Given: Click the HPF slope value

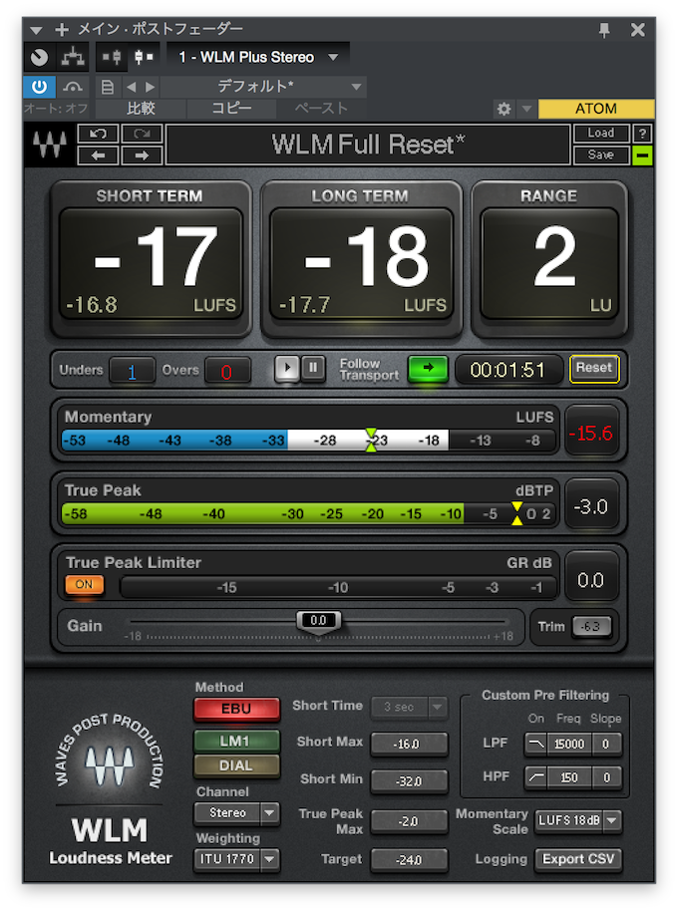Looking at the screenshot, I should point(606,777).
